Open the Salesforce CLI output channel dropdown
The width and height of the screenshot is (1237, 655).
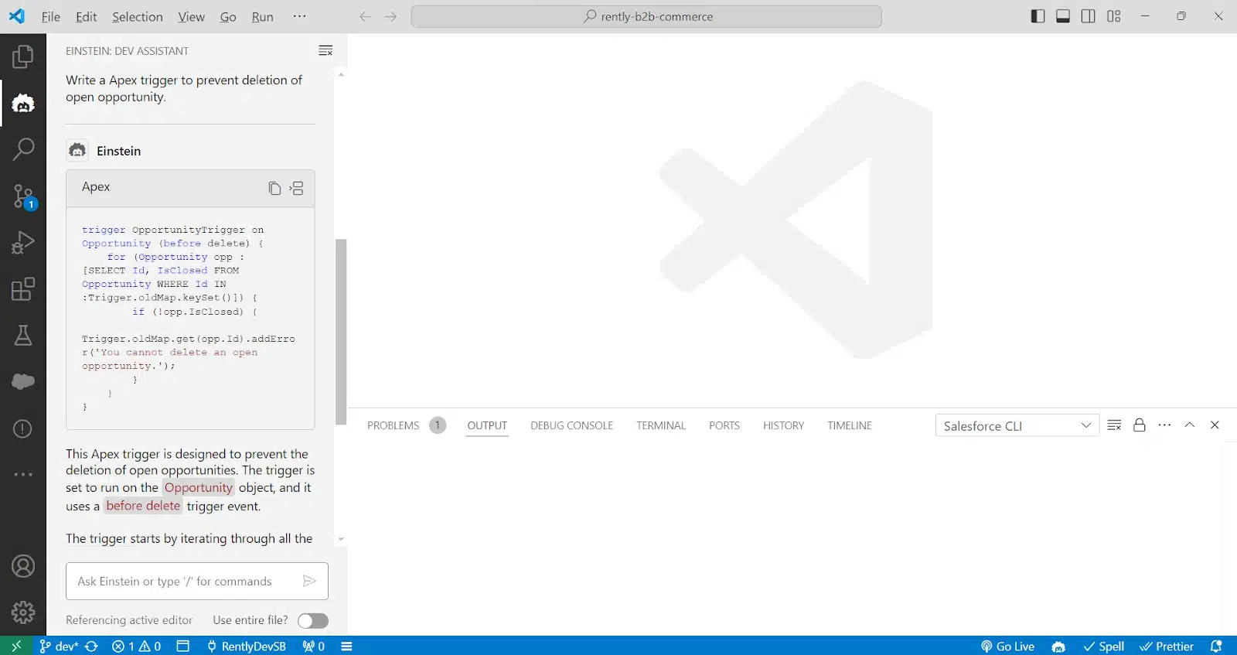(1017, 425)
